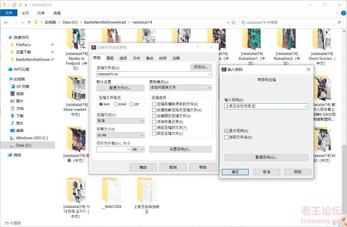The image size is (347, 227).
Task: Open archive name dropdown ratatatat74.rar
Action: pos(210,74)
